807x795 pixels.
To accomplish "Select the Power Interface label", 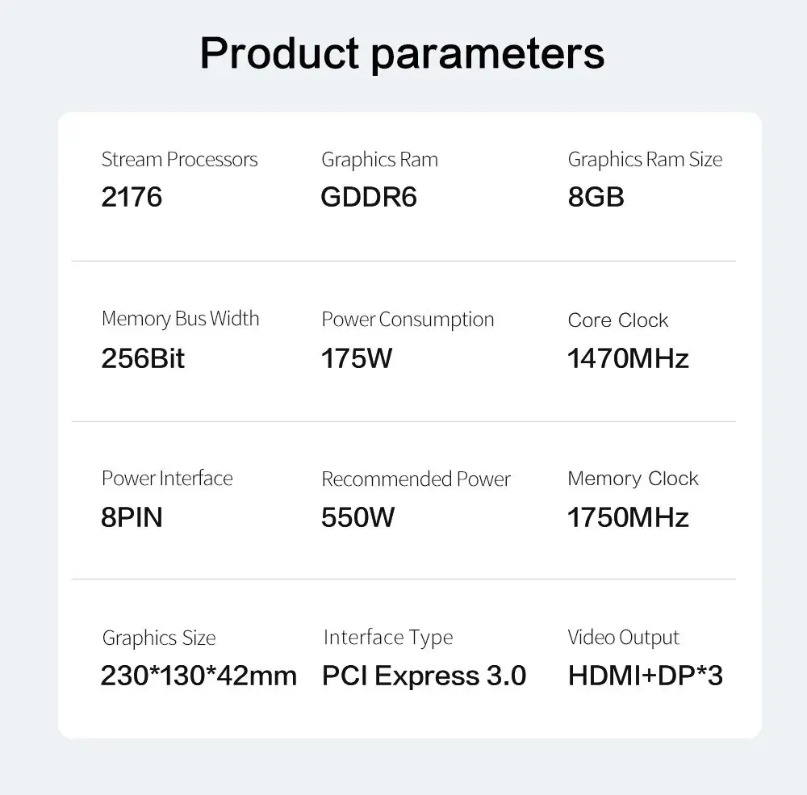I will [x=167, y=479].
